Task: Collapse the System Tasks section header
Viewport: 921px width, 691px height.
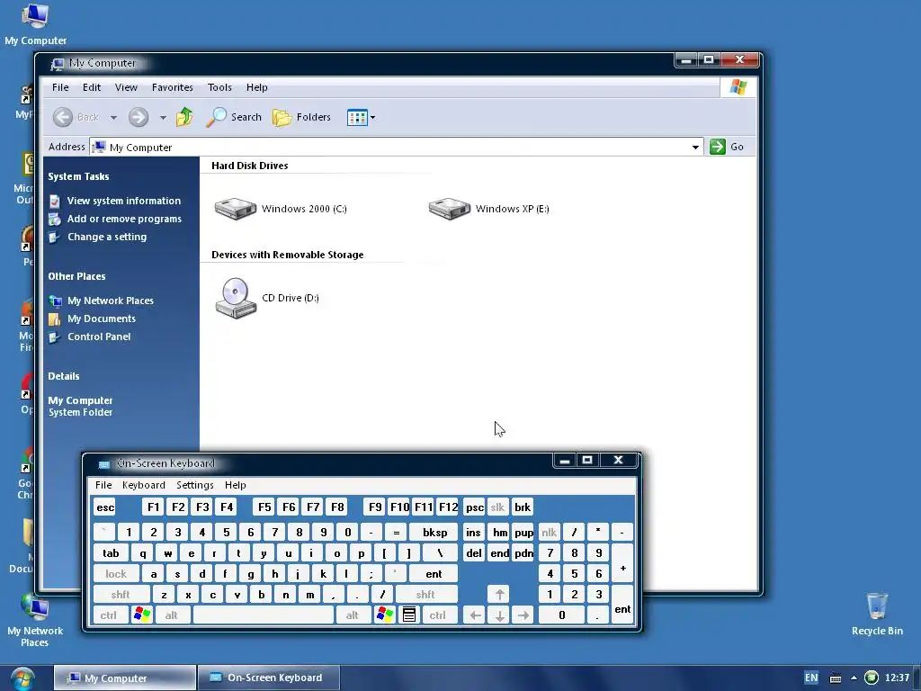Action: [x=79, y=176]
